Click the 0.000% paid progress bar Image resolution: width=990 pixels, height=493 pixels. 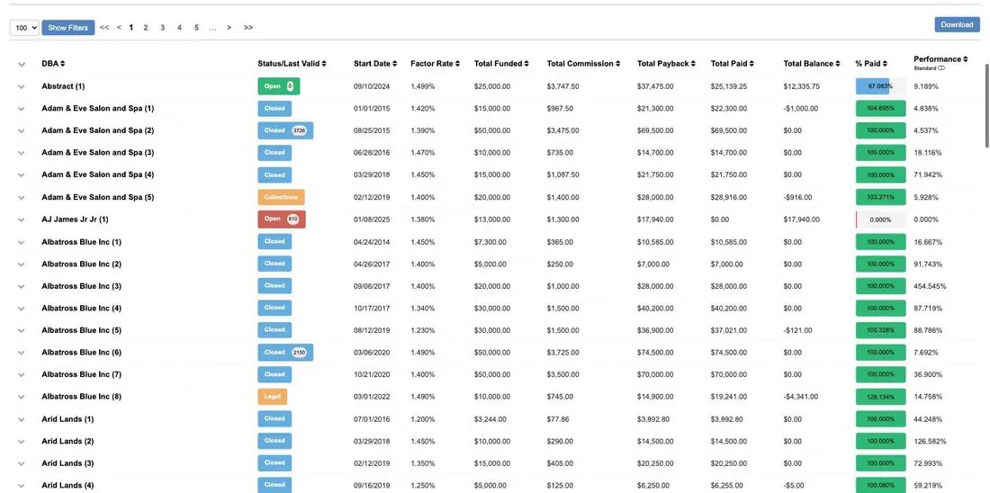click(x=880, y=220)
